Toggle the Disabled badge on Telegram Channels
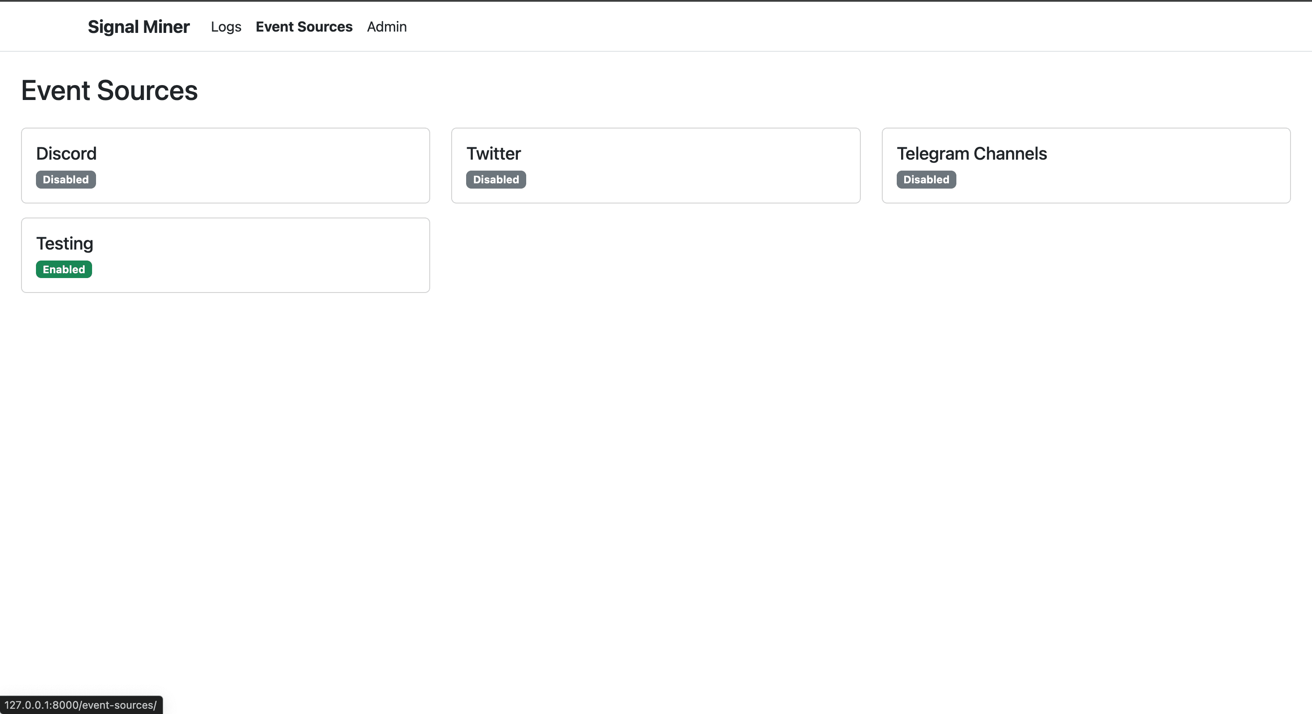 click(x=925, y=179)
